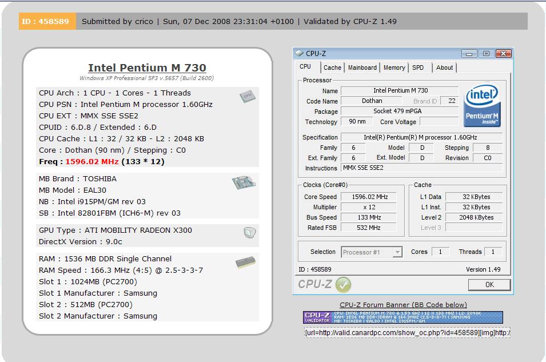Click 'Slot 2 : 512MB (PC2700)' text
This screenshot has height=362, width=546.
pos(86,304)
